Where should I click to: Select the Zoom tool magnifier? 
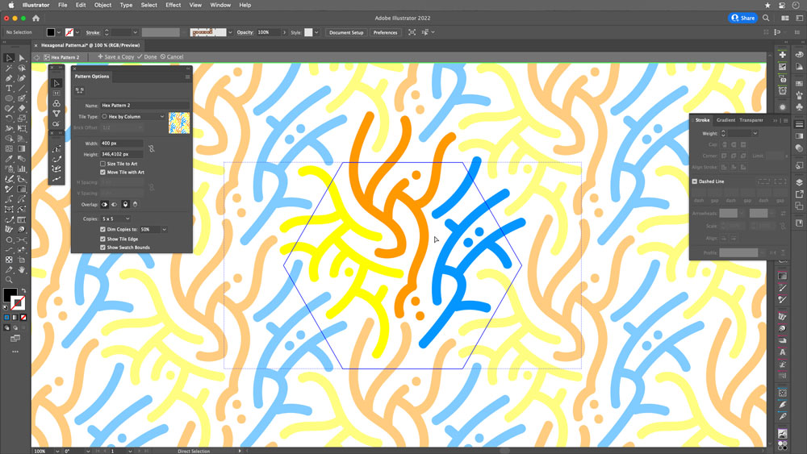point(9,280)
